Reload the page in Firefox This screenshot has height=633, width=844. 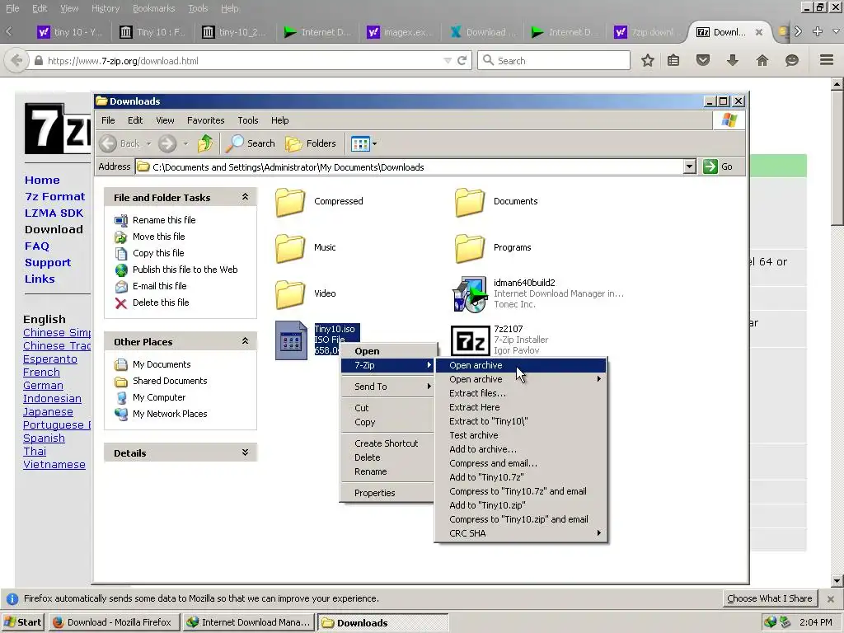[x=462, y=61]
